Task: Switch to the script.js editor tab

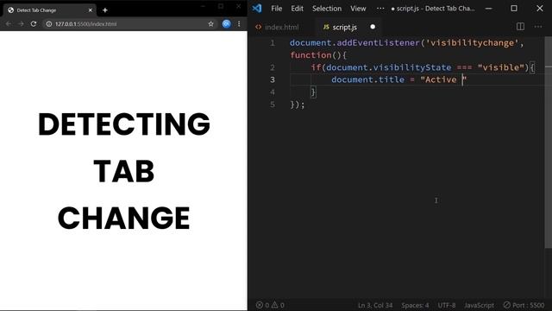Action: click(x=340, y=27)
